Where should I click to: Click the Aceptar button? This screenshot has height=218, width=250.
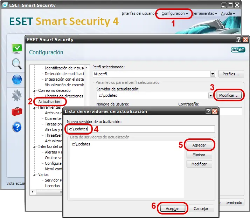[173, 209]
